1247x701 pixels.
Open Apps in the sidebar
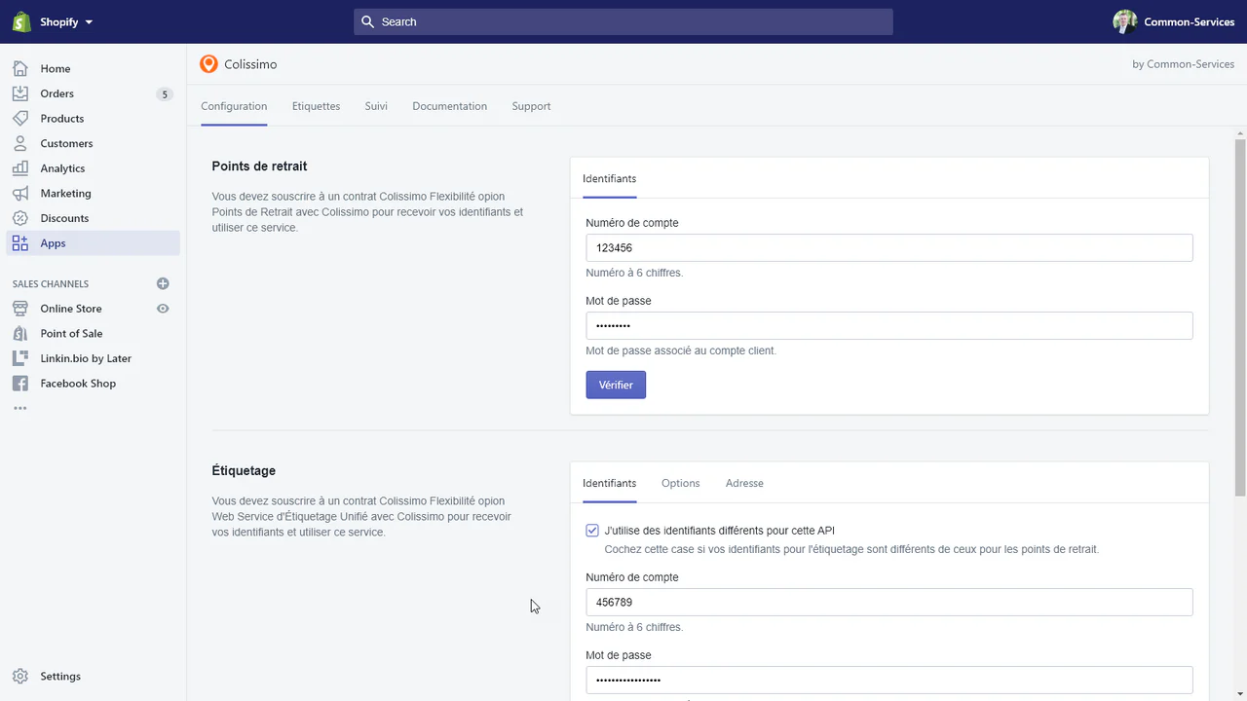53,243
